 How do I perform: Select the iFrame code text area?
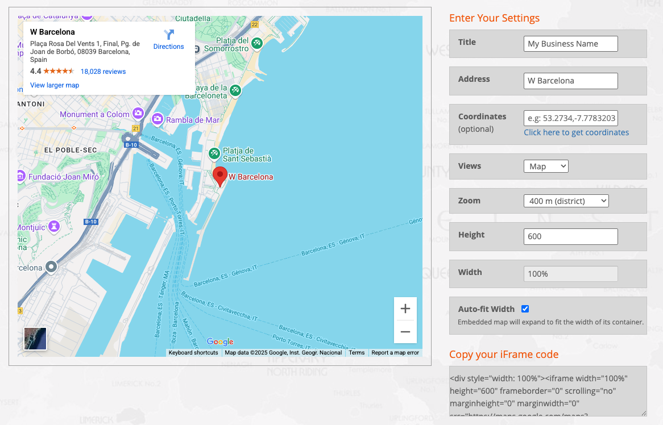(548, 391)
